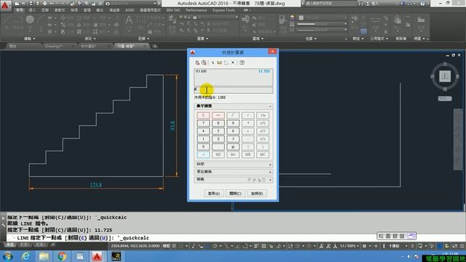Image resolution: width=466 pixels, height=262 pixels.
Task: Open the Express Tools ribbon tab
Action: coord(224,10)
